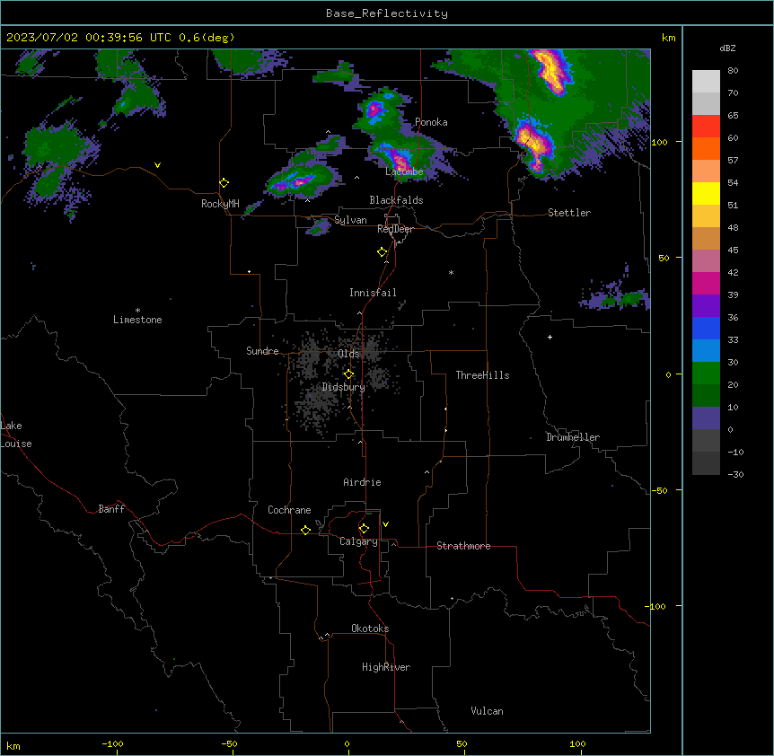Click the RedDeer city label
The width and height of the screenshot is (774, 756).
click(395, 229)
